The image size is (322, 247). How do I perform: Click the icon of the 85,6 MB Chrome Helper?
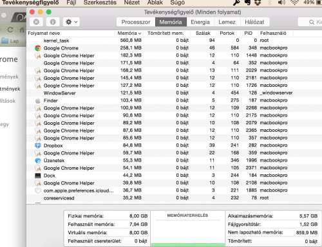coord(38,138)
